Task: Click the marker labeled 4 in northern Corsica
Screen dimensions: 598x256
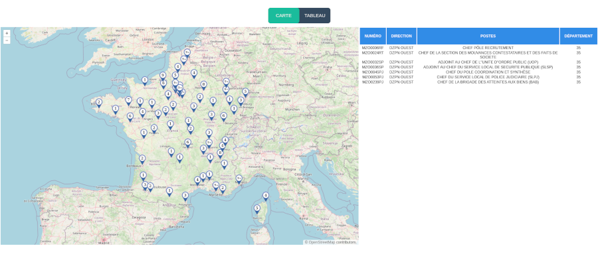Action: coord(265,196)
